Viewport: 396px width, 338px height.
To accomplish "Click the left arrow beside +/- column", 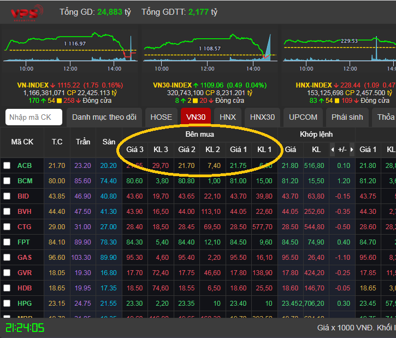I will (x=333, y=149).
